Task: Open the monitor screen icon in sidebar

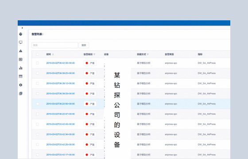Action: (21, 42)
